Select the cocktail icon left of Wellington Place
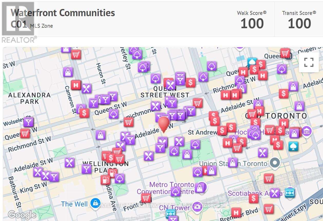323x221 pixels. coord(87,169)
